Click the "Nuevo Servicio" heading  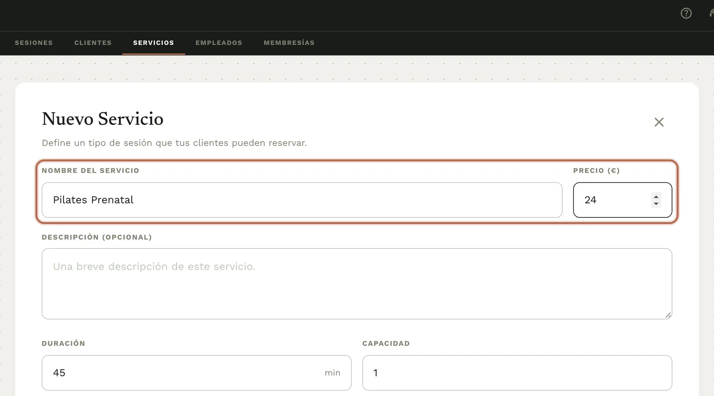pyautogui.click(x=103, y=119)
